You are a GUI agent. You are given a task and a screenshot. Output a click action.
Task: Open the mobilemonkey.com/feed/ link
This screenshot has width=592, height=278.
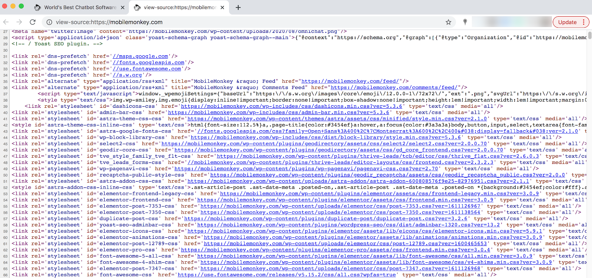click(x=350, y=81)
